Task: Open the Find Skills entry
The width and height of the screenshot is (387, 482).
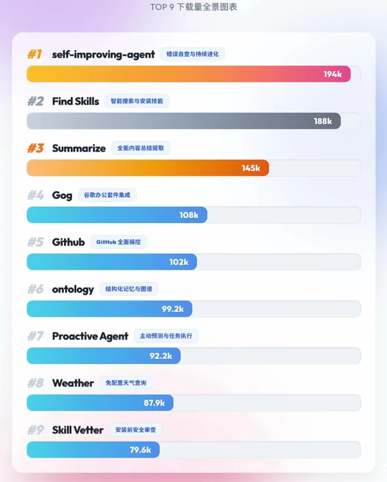Action: pyautogui.click(x=75, y=101)
